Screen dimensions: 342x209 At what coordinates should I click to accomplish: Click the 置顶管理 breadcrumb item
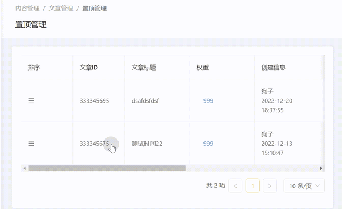coord(94,9)
